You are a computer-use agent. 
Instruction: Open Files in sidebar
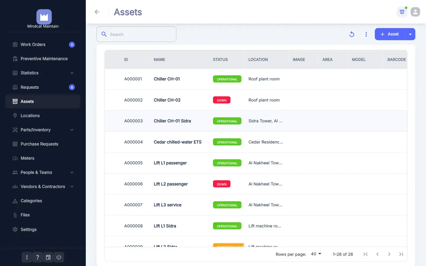click(x=43, y=215)
